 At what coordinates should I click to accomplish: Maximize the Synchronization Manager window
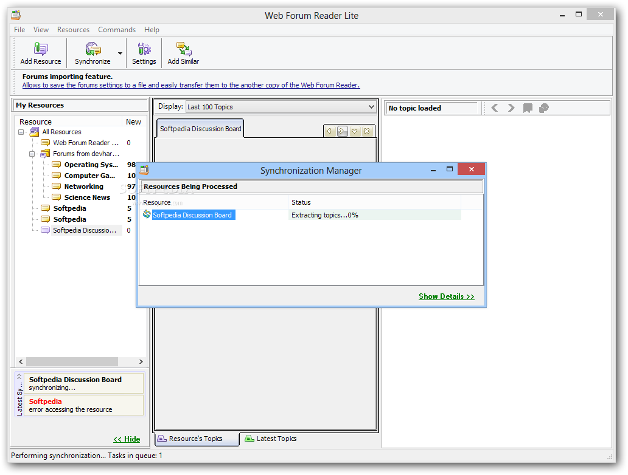[449, 169]
